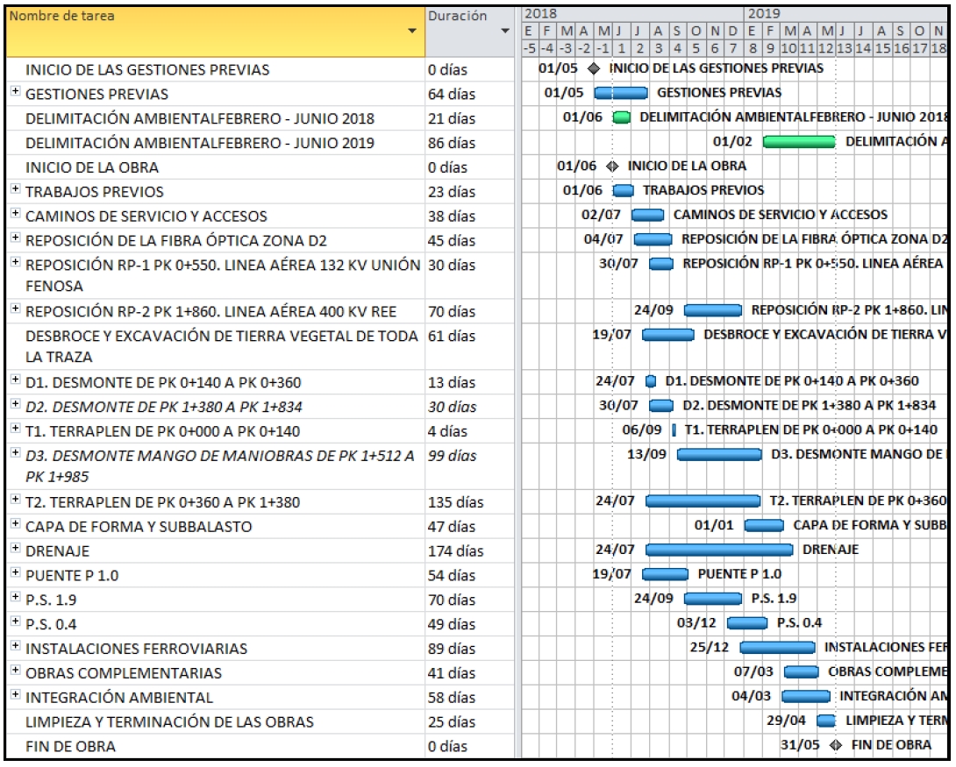956x767 pixels.
Task: Select DESBROCE Y EXCAVACIÓN DE TIERRA VEGETAL task
Action: [221, 346]
